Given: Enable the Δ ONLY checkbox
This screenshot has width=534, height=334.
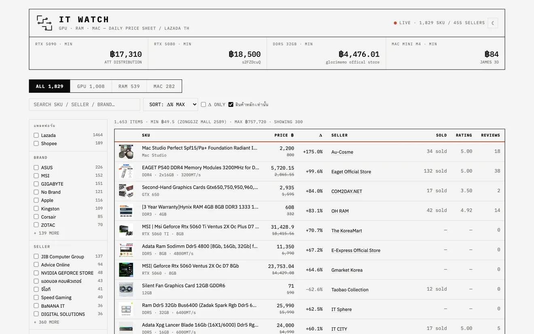Looking at the screenshot, I should [x=203, y=104].
